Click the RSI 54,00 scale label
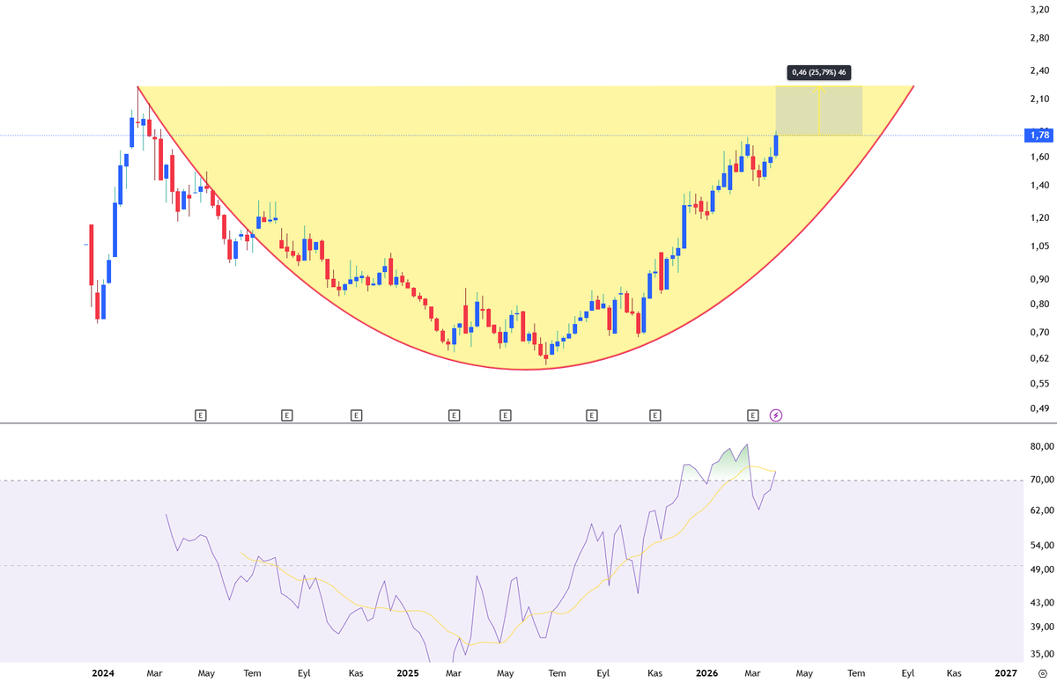 tap(1042, 546)
